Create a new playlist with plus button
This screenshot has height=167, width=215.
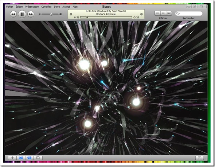[12, 158]
